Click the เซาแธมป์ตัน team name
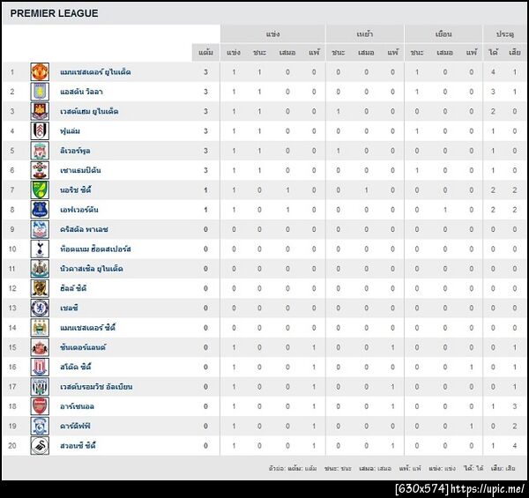This screenshot has width=529, height=498. pos(80,170)
